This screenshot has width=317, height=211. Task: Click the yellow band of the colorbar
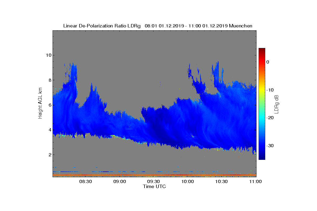(x=262, y=90)
